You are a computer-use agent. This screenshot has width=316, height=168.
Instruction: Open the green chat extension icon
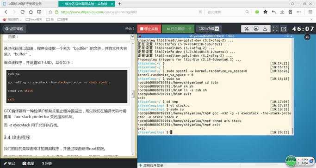(257, 12)
